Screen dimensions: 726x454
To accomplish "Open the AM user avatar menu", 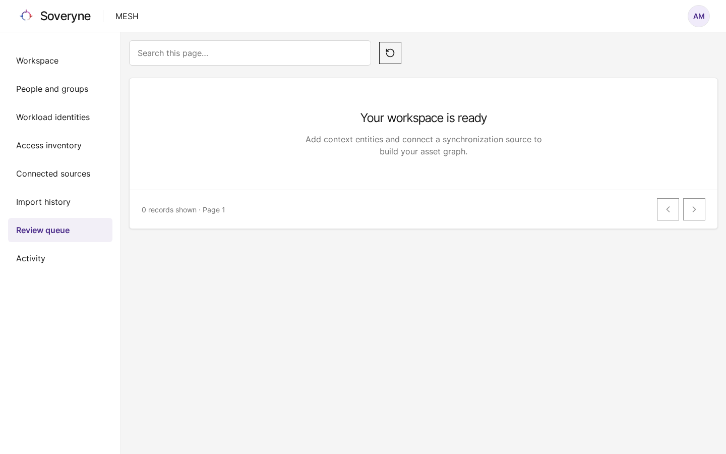I will pos(699,16).
